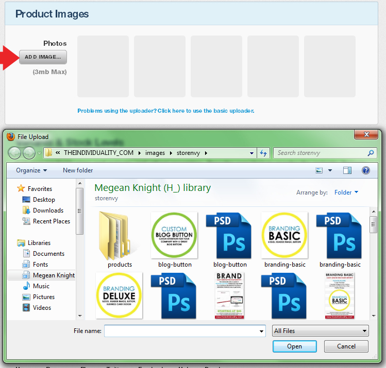Select the Branding Basic image thumbnail
Viewport: 386px width, 368px height.
click(284, 235)
